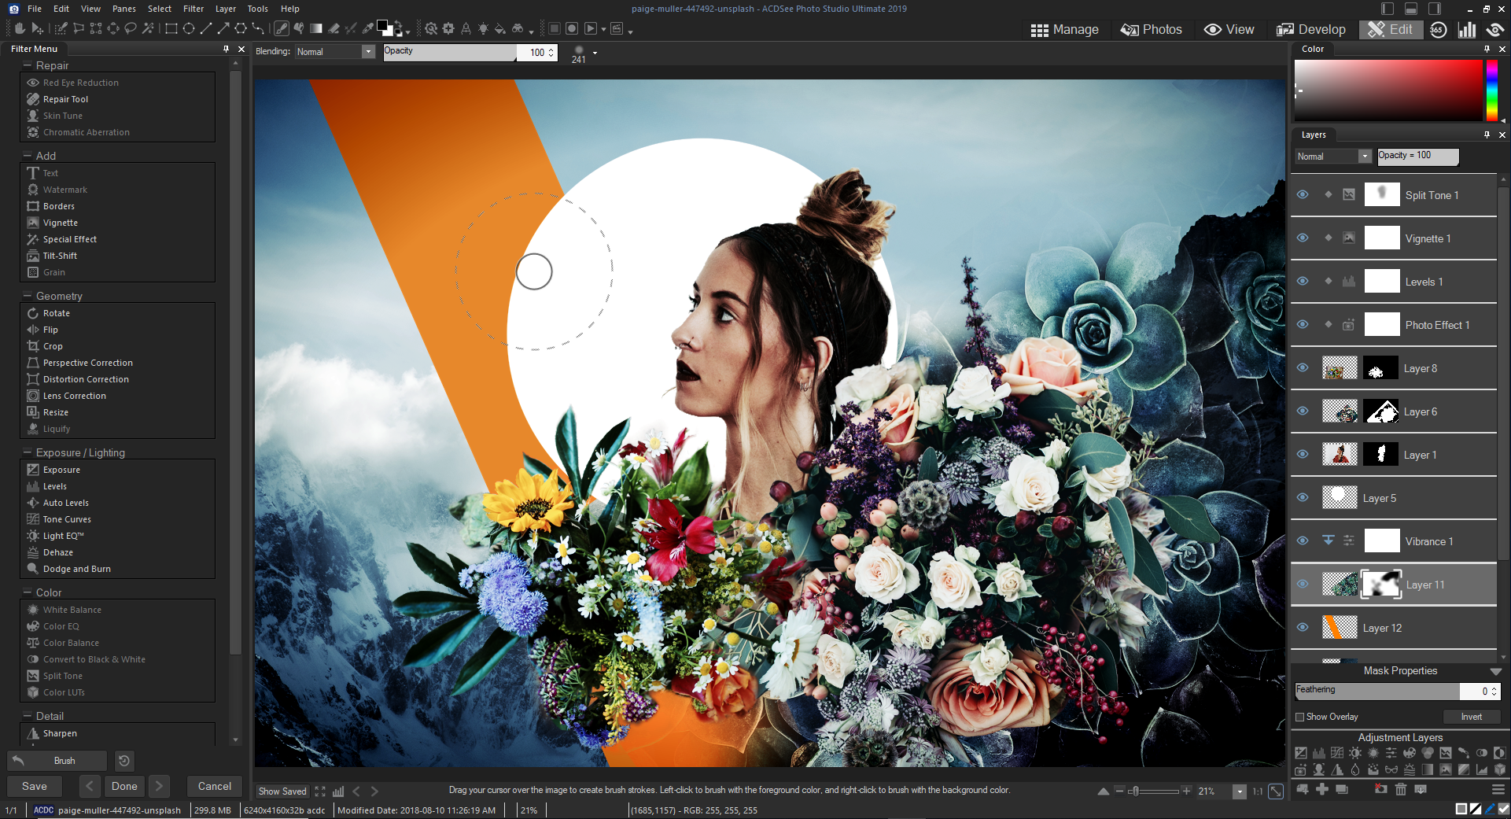
Task: Select the Dodge and Burn tool
Action: click(x=76, y=568)
